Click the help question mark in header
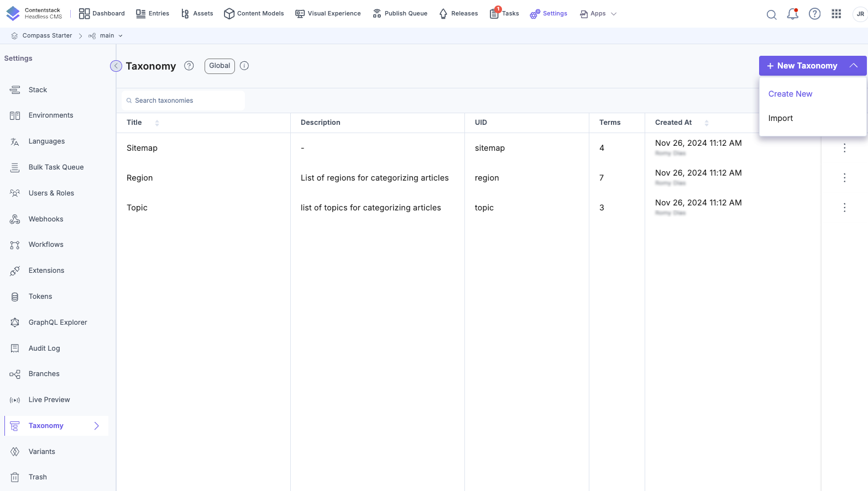 tap(814, 14)
